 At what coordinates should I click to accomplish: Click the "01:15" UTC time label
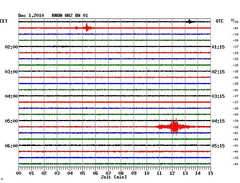click(x=218, y=47)
